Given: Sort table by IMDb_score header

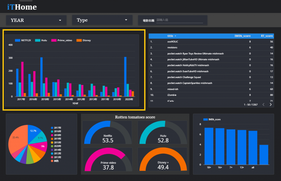Looking at the screenshot, I should tap(243, 36).
